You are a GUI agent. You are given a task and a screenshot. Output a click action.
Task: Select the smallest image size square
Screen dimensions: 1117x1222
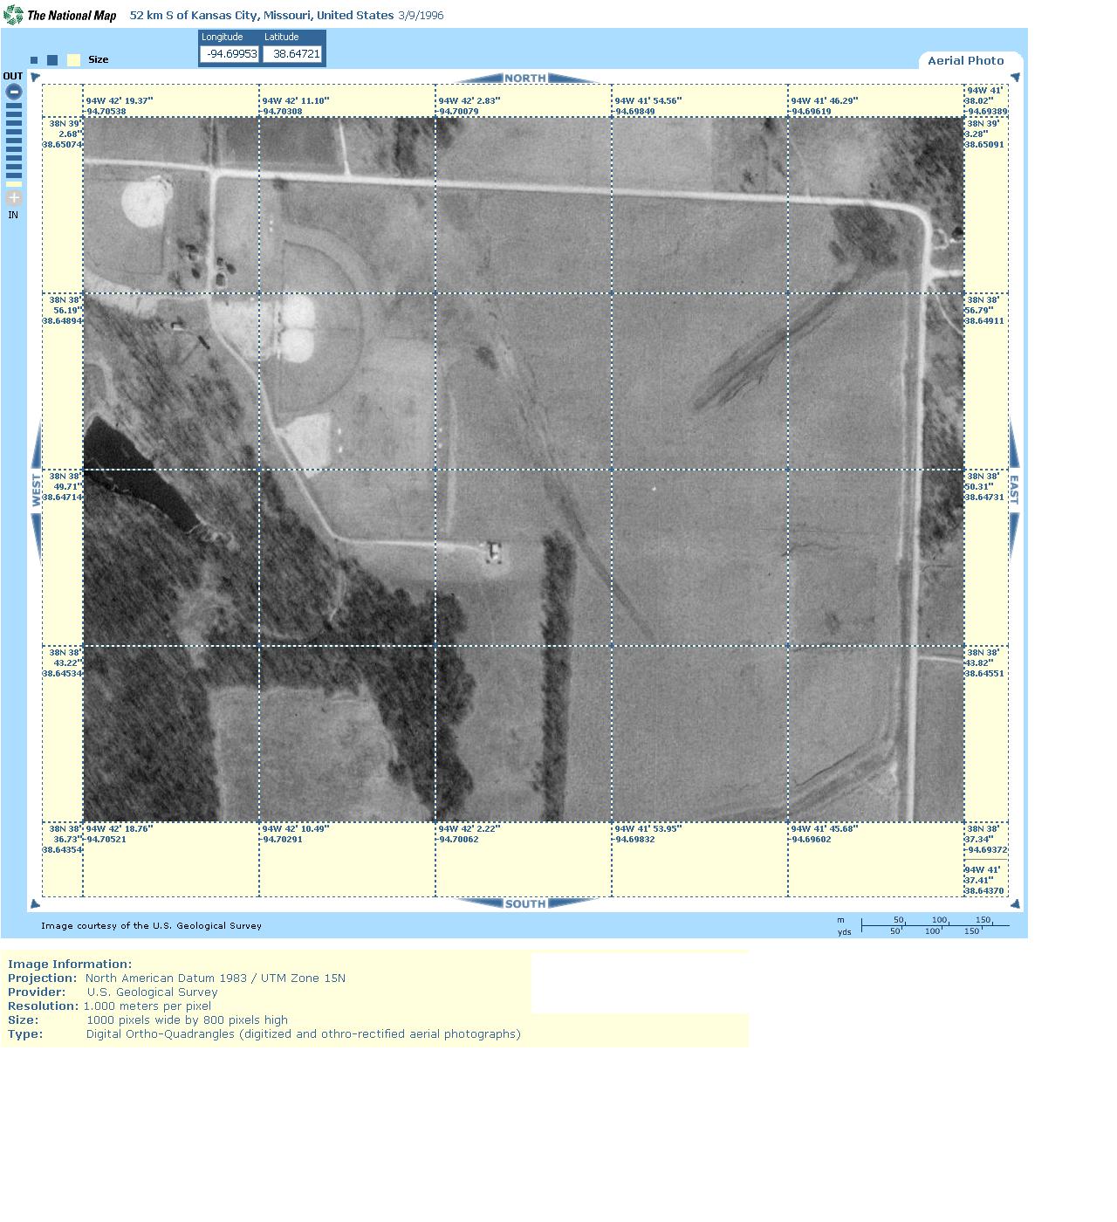click(x=34, y=60)
